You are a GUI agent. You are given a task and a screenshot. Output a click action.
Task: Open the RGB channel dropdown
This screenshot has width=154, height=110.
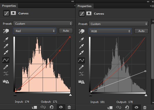110,31
